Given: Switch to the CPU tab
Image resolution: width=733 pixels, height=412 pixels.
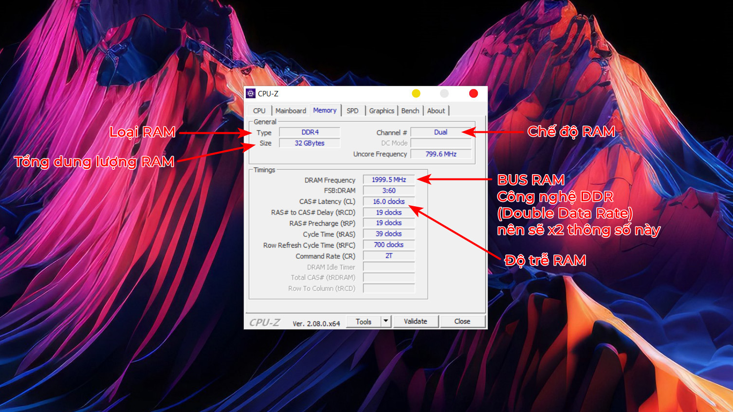Looking at the screenshot, I should click(x=259, y=111).
